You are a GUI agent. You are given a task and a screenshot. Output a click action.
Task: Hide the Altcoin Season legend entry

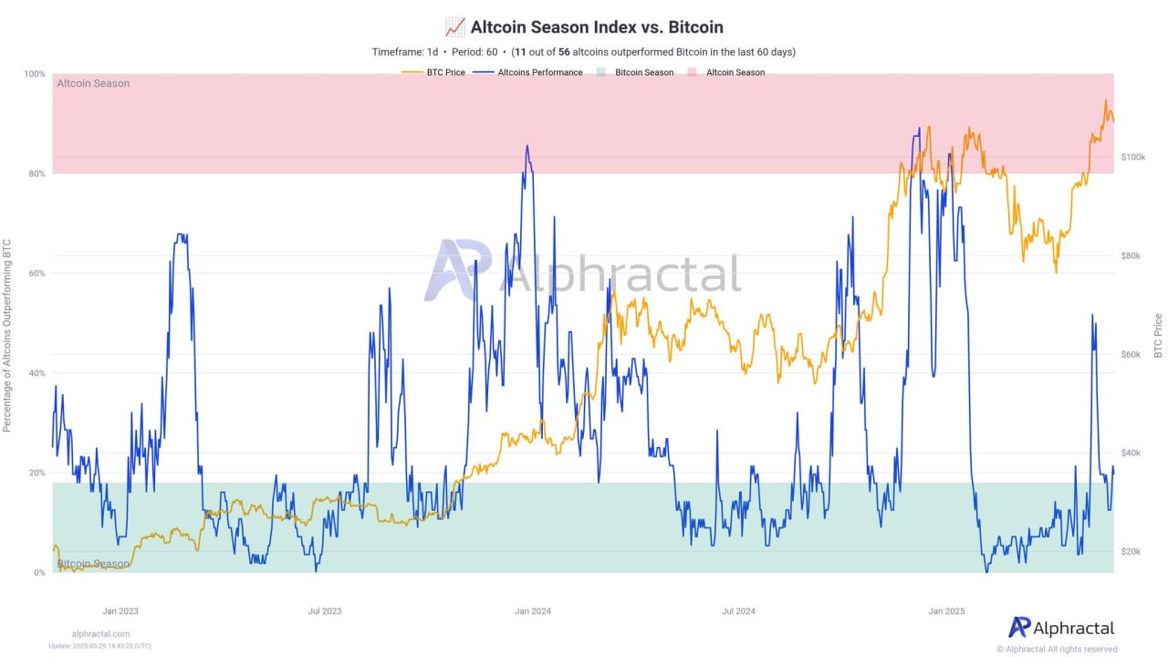pos(735,73)
